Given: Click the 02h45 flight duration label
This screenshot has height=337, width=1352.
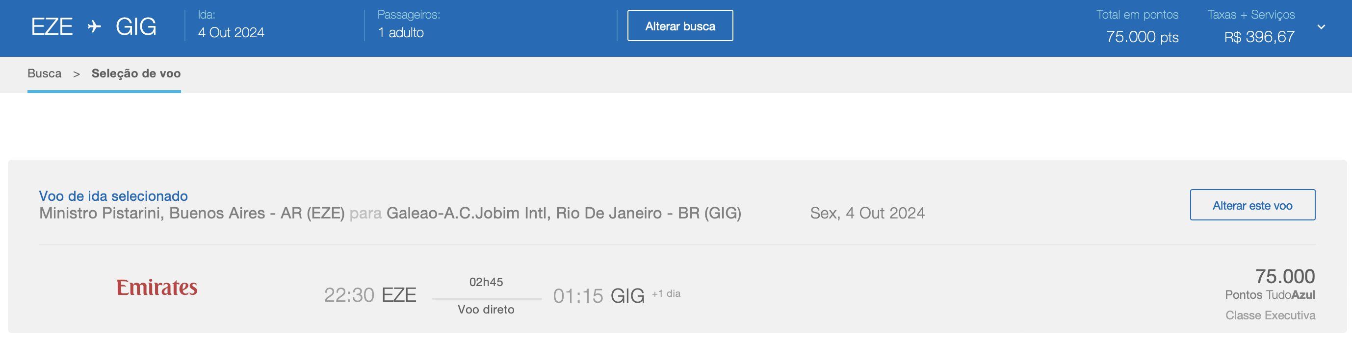Looking at the screenshot, I should coord(486,282).
